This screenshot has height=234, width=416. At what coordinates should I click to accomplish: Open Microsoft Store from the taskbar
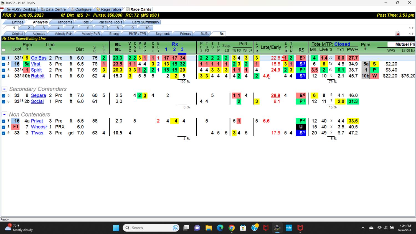pos(243,228)
